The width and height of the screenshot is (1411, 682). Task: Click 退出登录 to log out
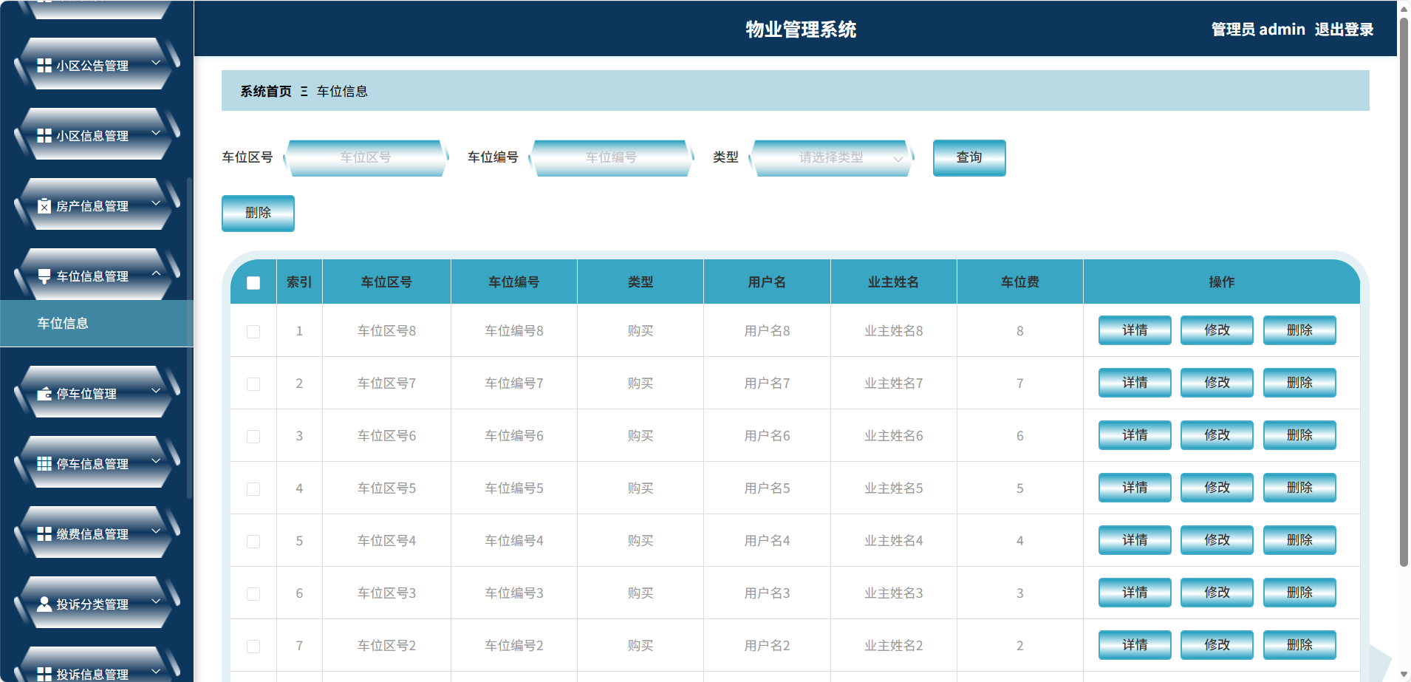click(x=1344, y=30)
